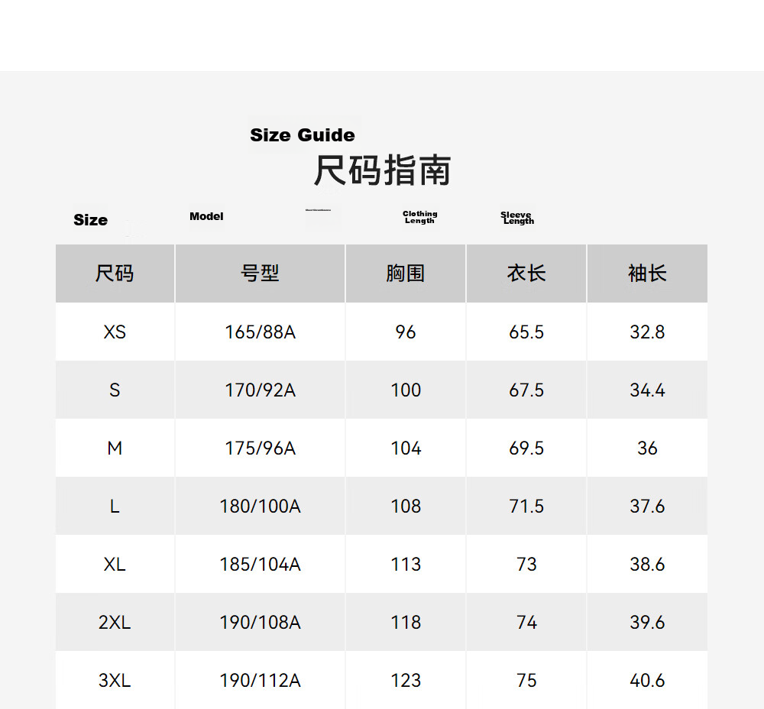Click the "39.6" sleeve length cell
This screenshot has height=709, width=764.
(x=648, y=622)
